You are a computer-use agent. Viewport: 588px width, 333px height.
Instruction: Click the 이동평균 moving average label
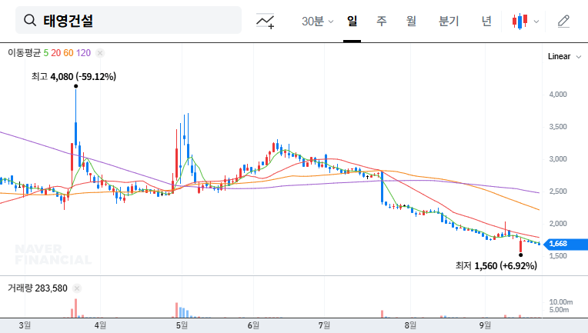pos(24,53)
